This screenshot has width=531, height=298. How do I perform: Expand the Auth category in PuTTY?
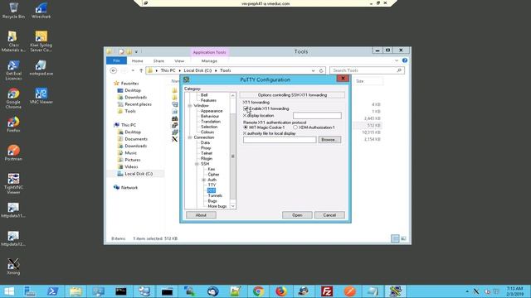click(x=204, y=180)
